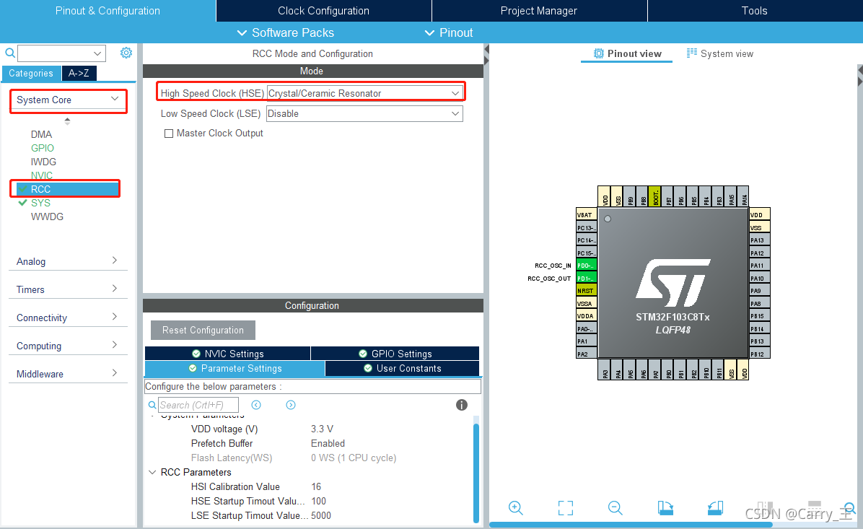
Task: Go to next parameter search result
Action: click(291, 405)
